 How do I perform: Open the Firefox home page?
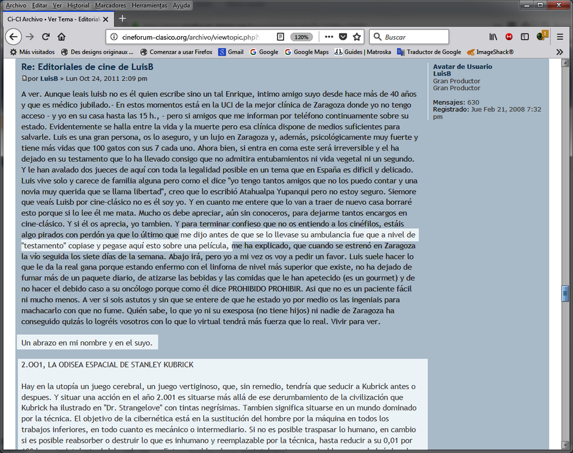(61, 37)
